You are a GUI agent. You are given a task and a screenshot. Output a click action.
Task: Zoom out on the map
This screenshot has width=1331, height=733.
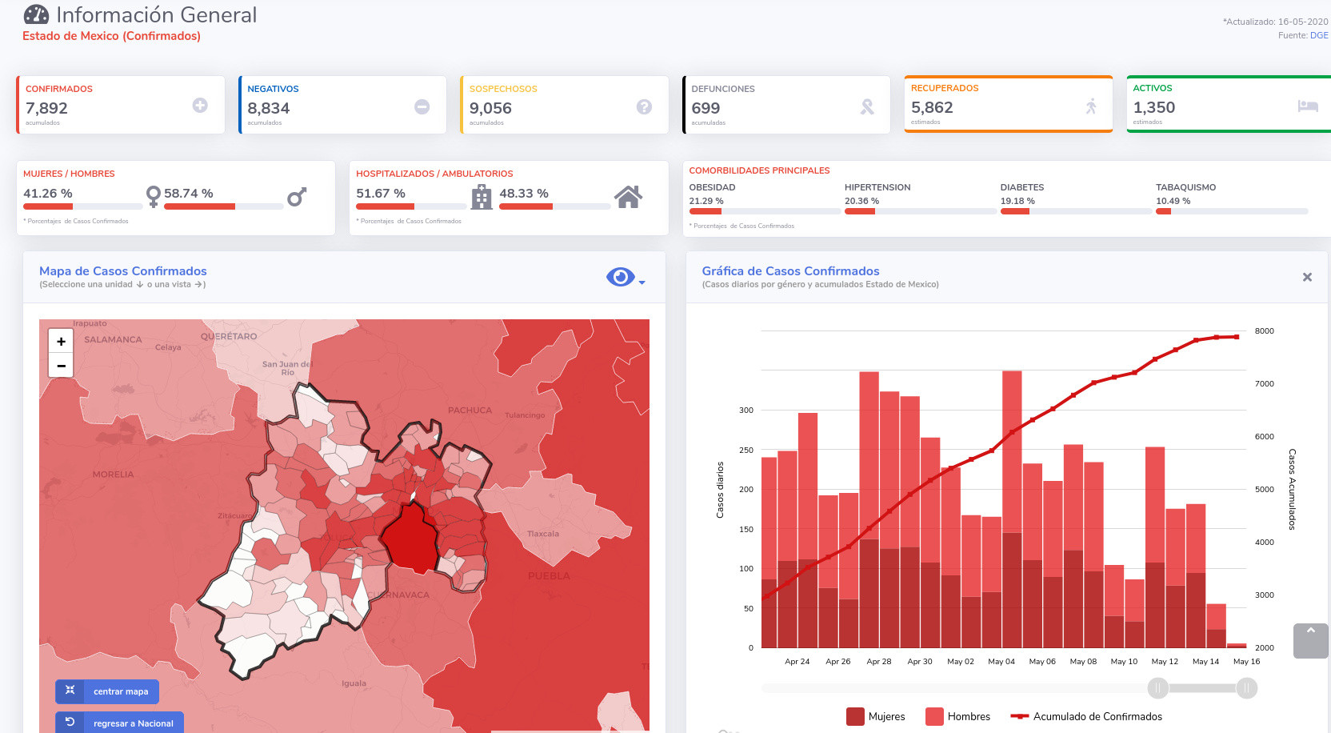point(61,365)
